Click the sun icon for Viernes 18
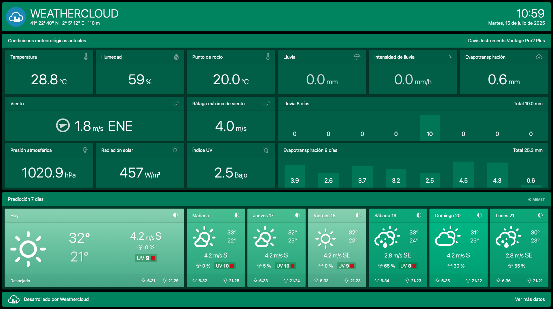The width and height of the screenshot is (553, 309). tap(325, 239)
